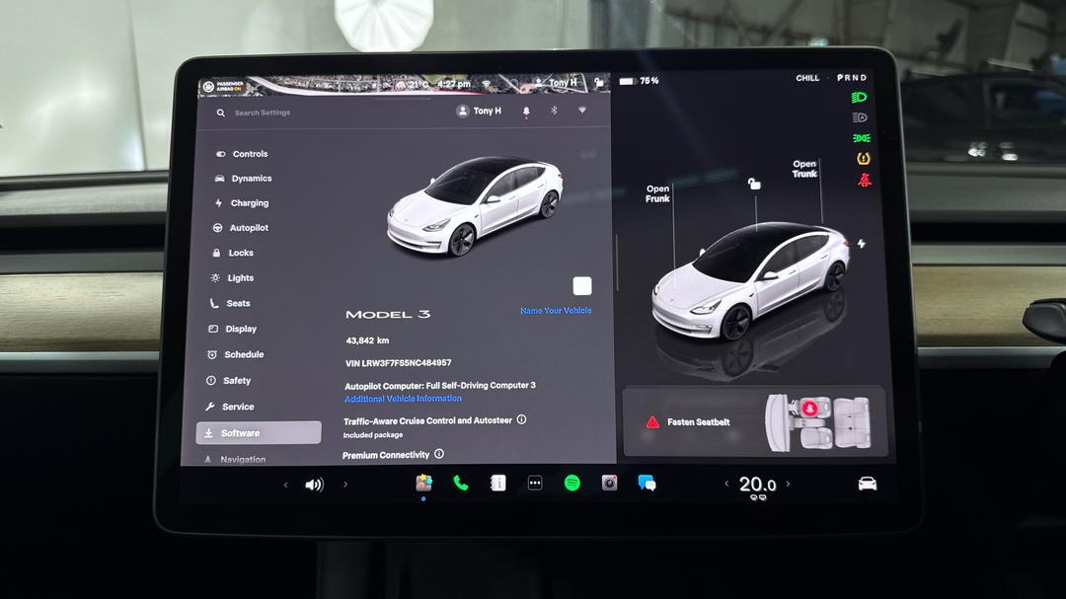Viewport: 1066px width, 599px height.
Task: Open Bluetooth settings icon
Action: click(554, 111)
